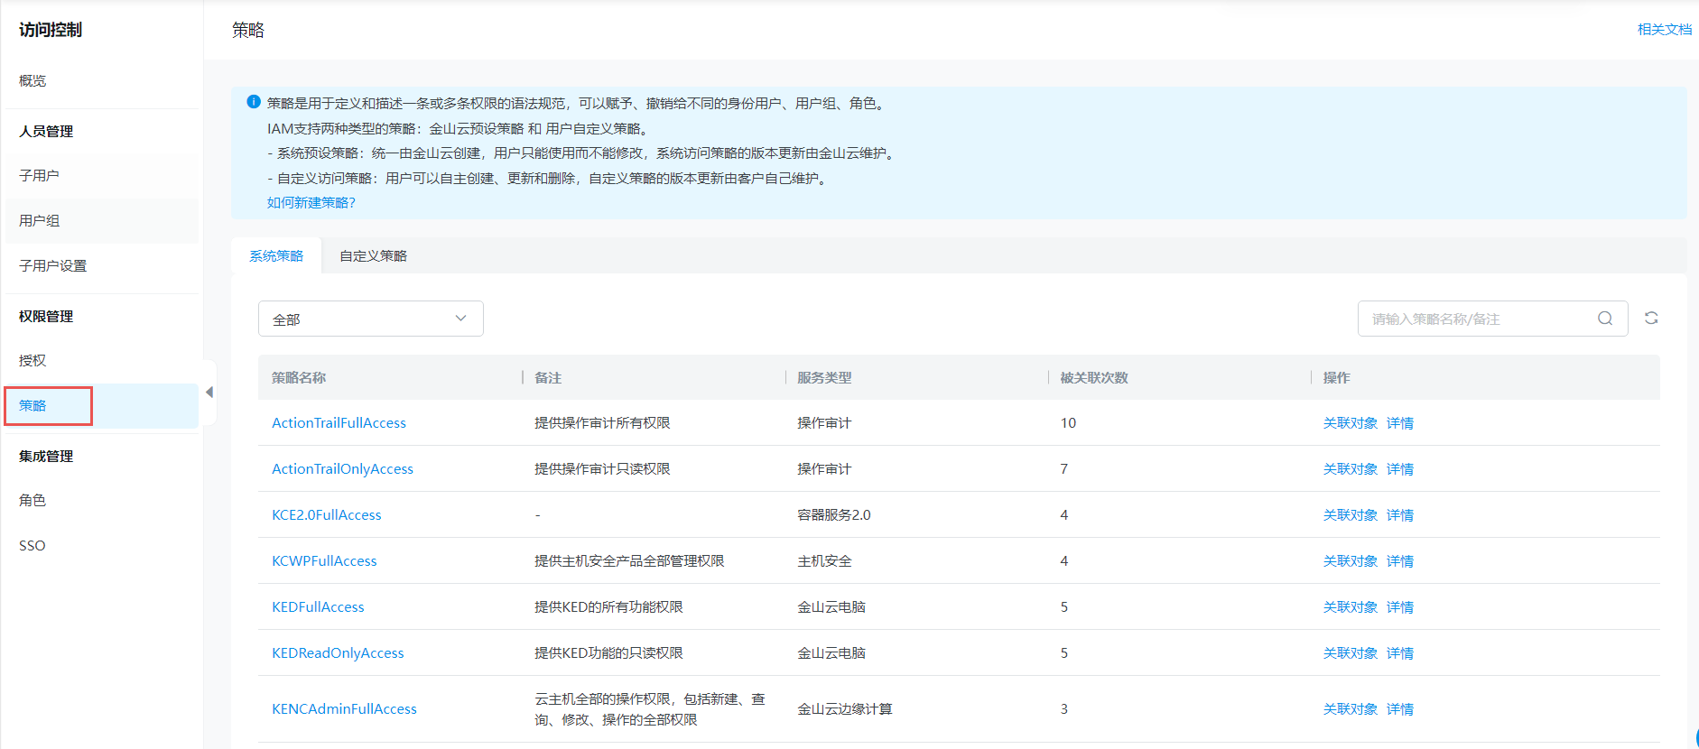Click 关联对象 for KCE2.0FullAccess
The height and width of the screenshot is (749, 1699).
[x=1350, y=515]
